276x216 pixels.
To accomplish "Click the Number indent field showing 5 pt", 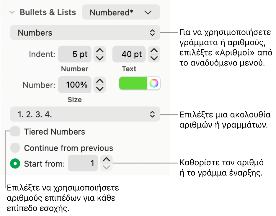I will click(x=75, y=54).
